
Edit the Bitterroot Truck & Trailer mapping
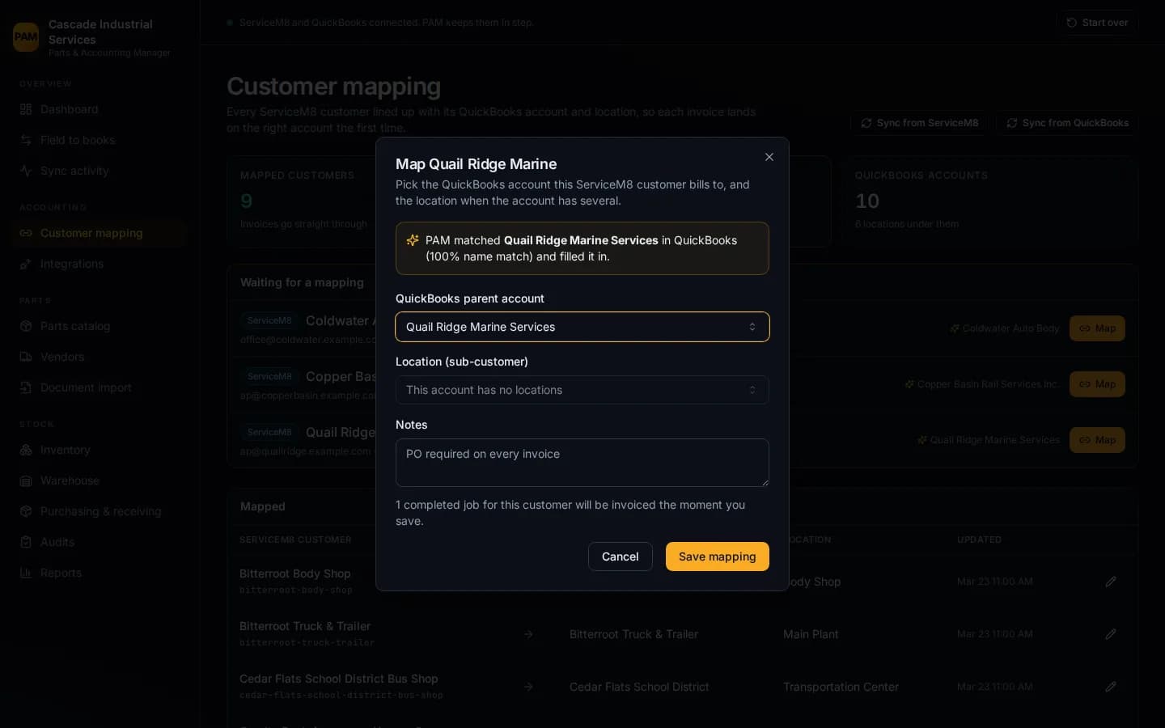pos(1111,634)
